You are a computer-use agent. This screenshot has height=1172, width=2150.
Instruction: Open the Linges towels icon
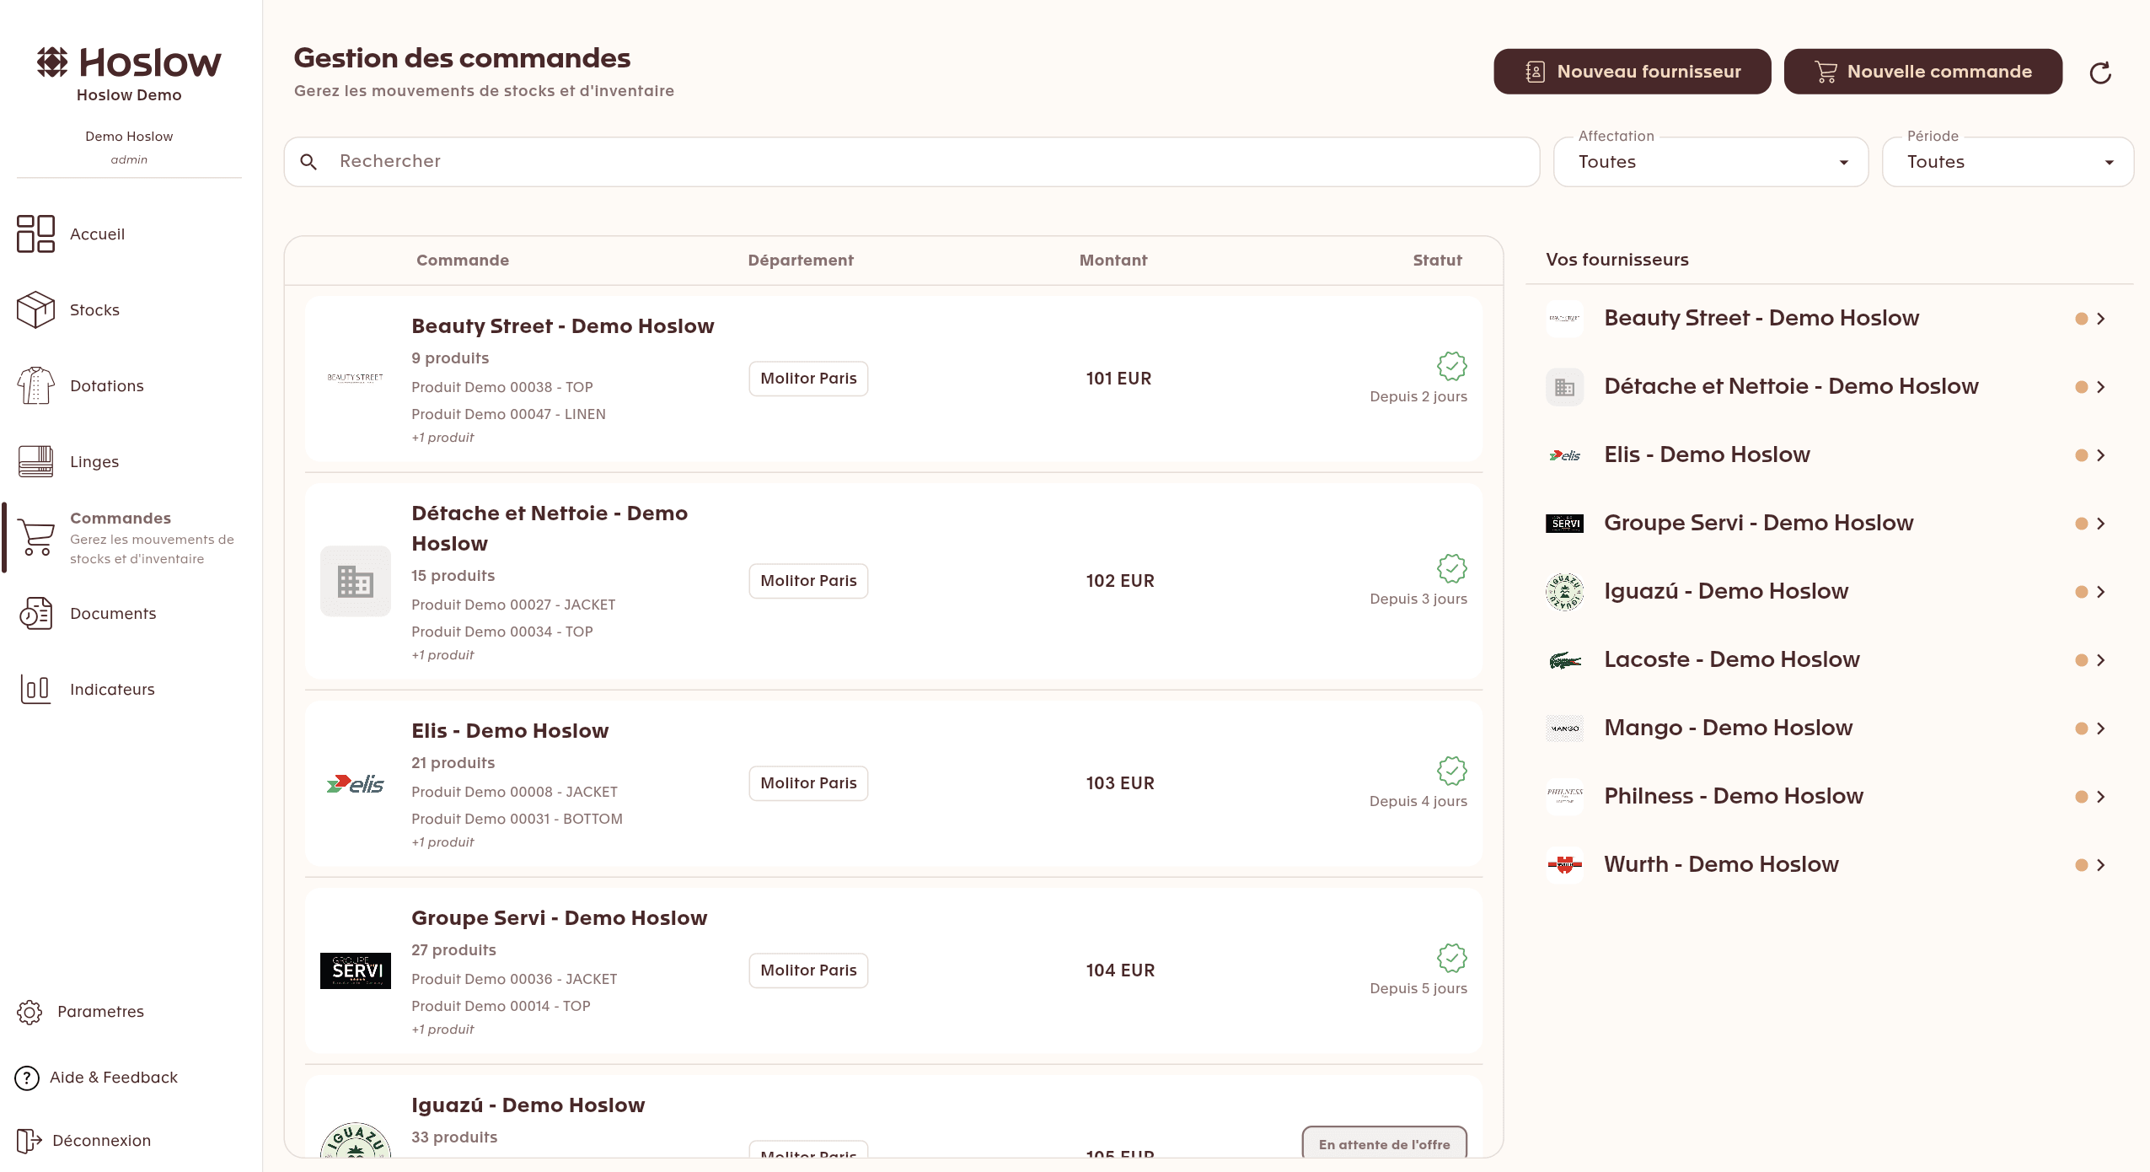pyautogui.click(x=35, y=461)
